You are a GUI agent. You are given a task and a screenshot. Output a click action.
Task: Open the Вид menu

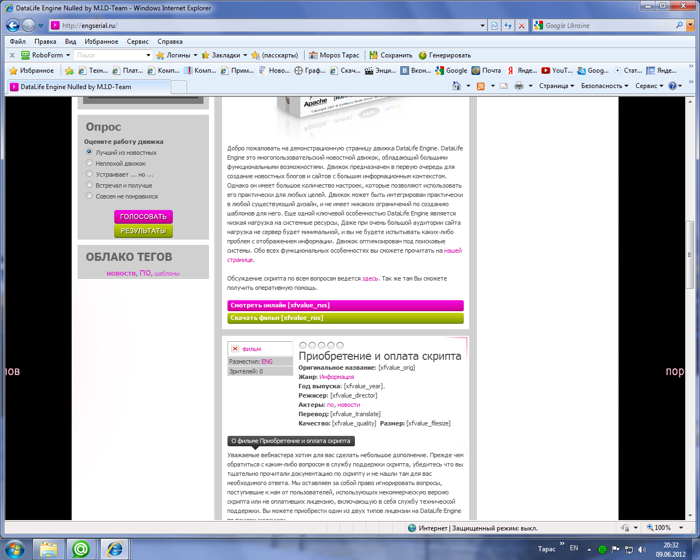tap(71, 42)
